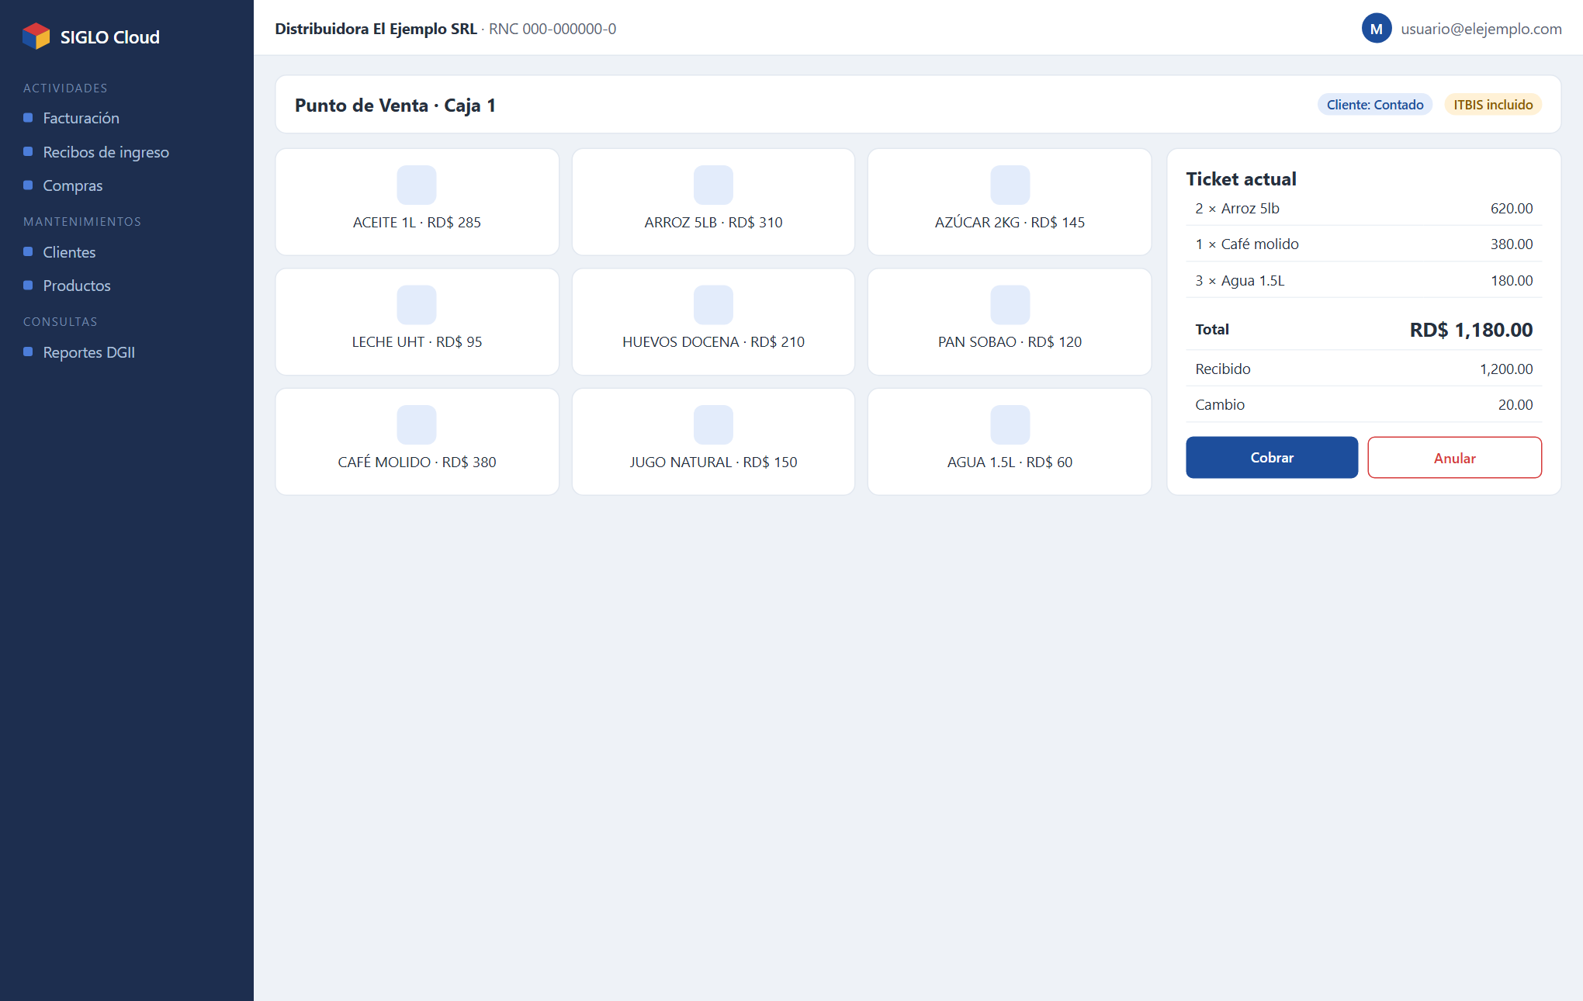Select the 1 × Café molido ticket line

pos(1363,244)
